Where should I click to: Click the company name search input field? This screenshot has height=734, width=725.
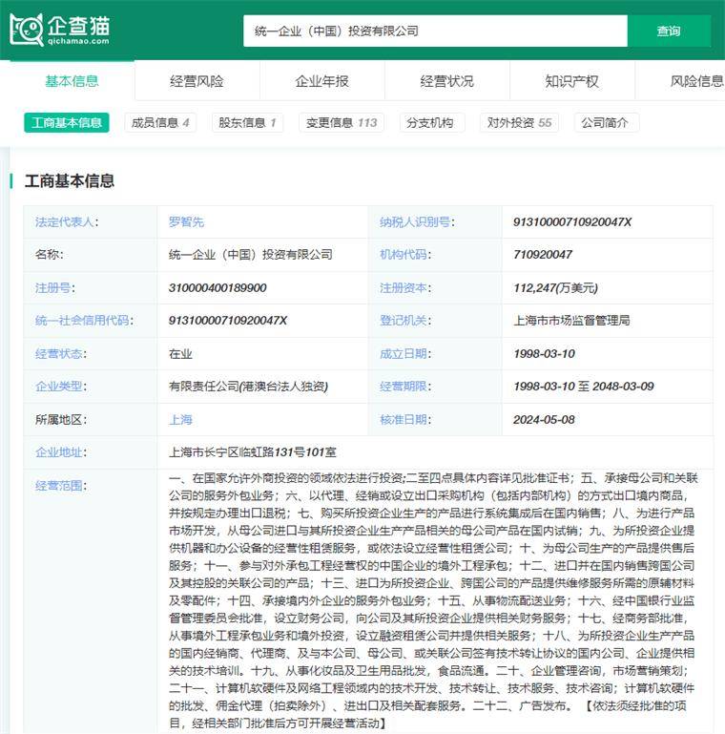point(435,31)
